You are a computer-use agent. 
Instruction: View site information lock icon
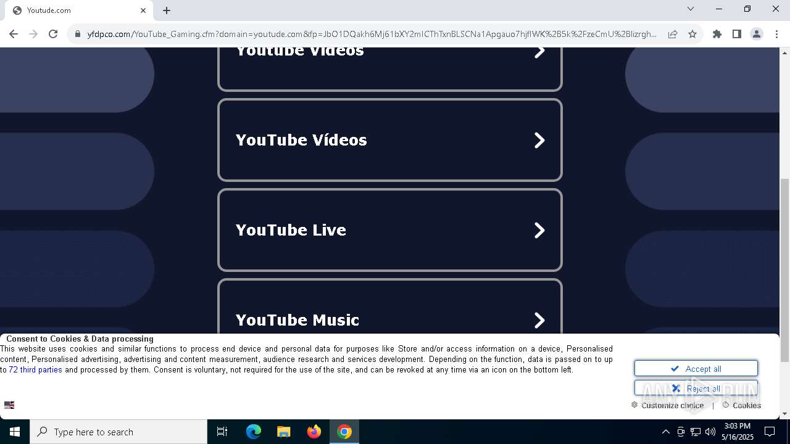78,35
